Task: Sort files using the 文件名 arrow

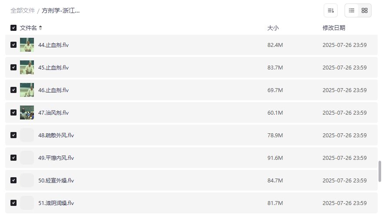Action: (40, 28)
